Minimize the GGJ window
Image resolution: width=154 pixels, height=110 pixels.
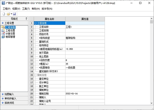tap(131, 3)
